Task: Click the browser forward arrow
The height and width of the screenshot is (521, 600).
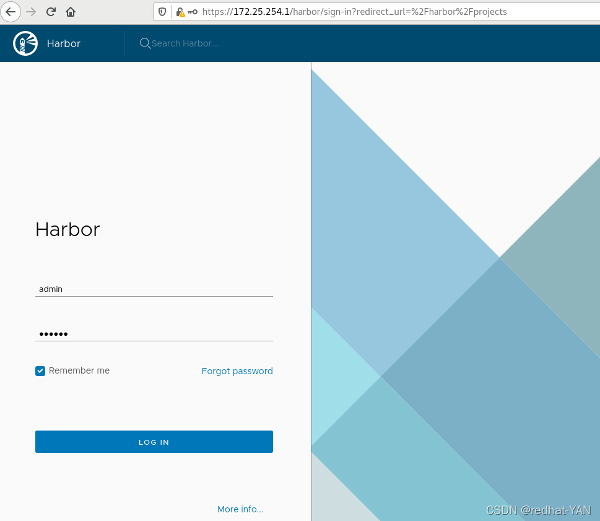Action: coord(31,12)
